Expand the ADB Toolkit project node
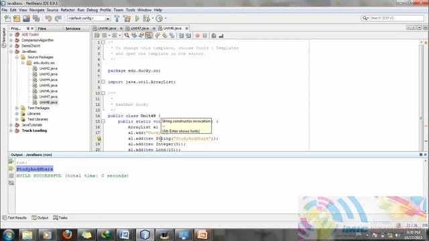Viewport: 429px width, 241px height. (11, 35)
